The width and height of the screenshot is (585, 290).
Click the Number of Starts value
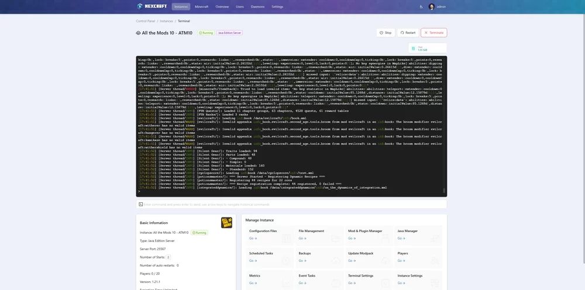(x=168, y=257)
